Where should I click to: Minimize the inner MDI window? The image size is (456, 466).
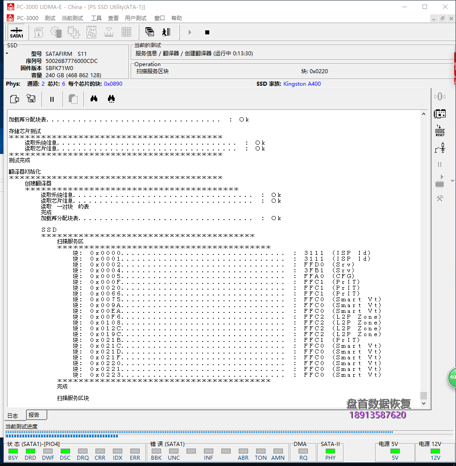point(434,18)
